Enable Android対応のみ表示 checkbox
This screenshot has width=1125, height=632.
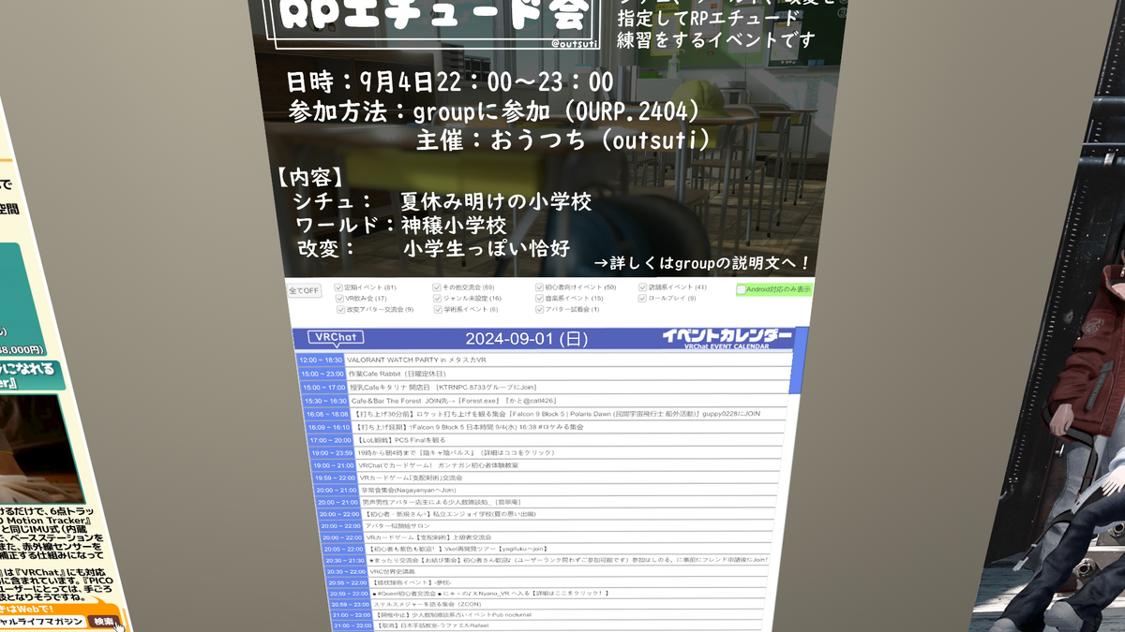pos(742,290)
